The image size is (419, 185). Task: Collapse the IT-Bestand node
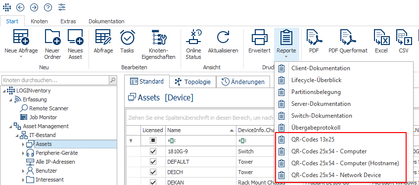click(x=17, y=135)
